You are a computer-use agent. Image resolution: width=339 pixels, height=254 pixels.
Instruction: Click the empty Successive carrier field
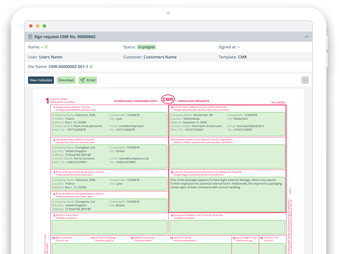tap(227, 156)
